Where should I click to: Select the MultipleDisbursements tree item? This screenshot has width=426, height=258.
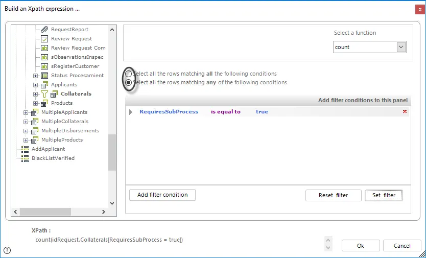point(70,131)
